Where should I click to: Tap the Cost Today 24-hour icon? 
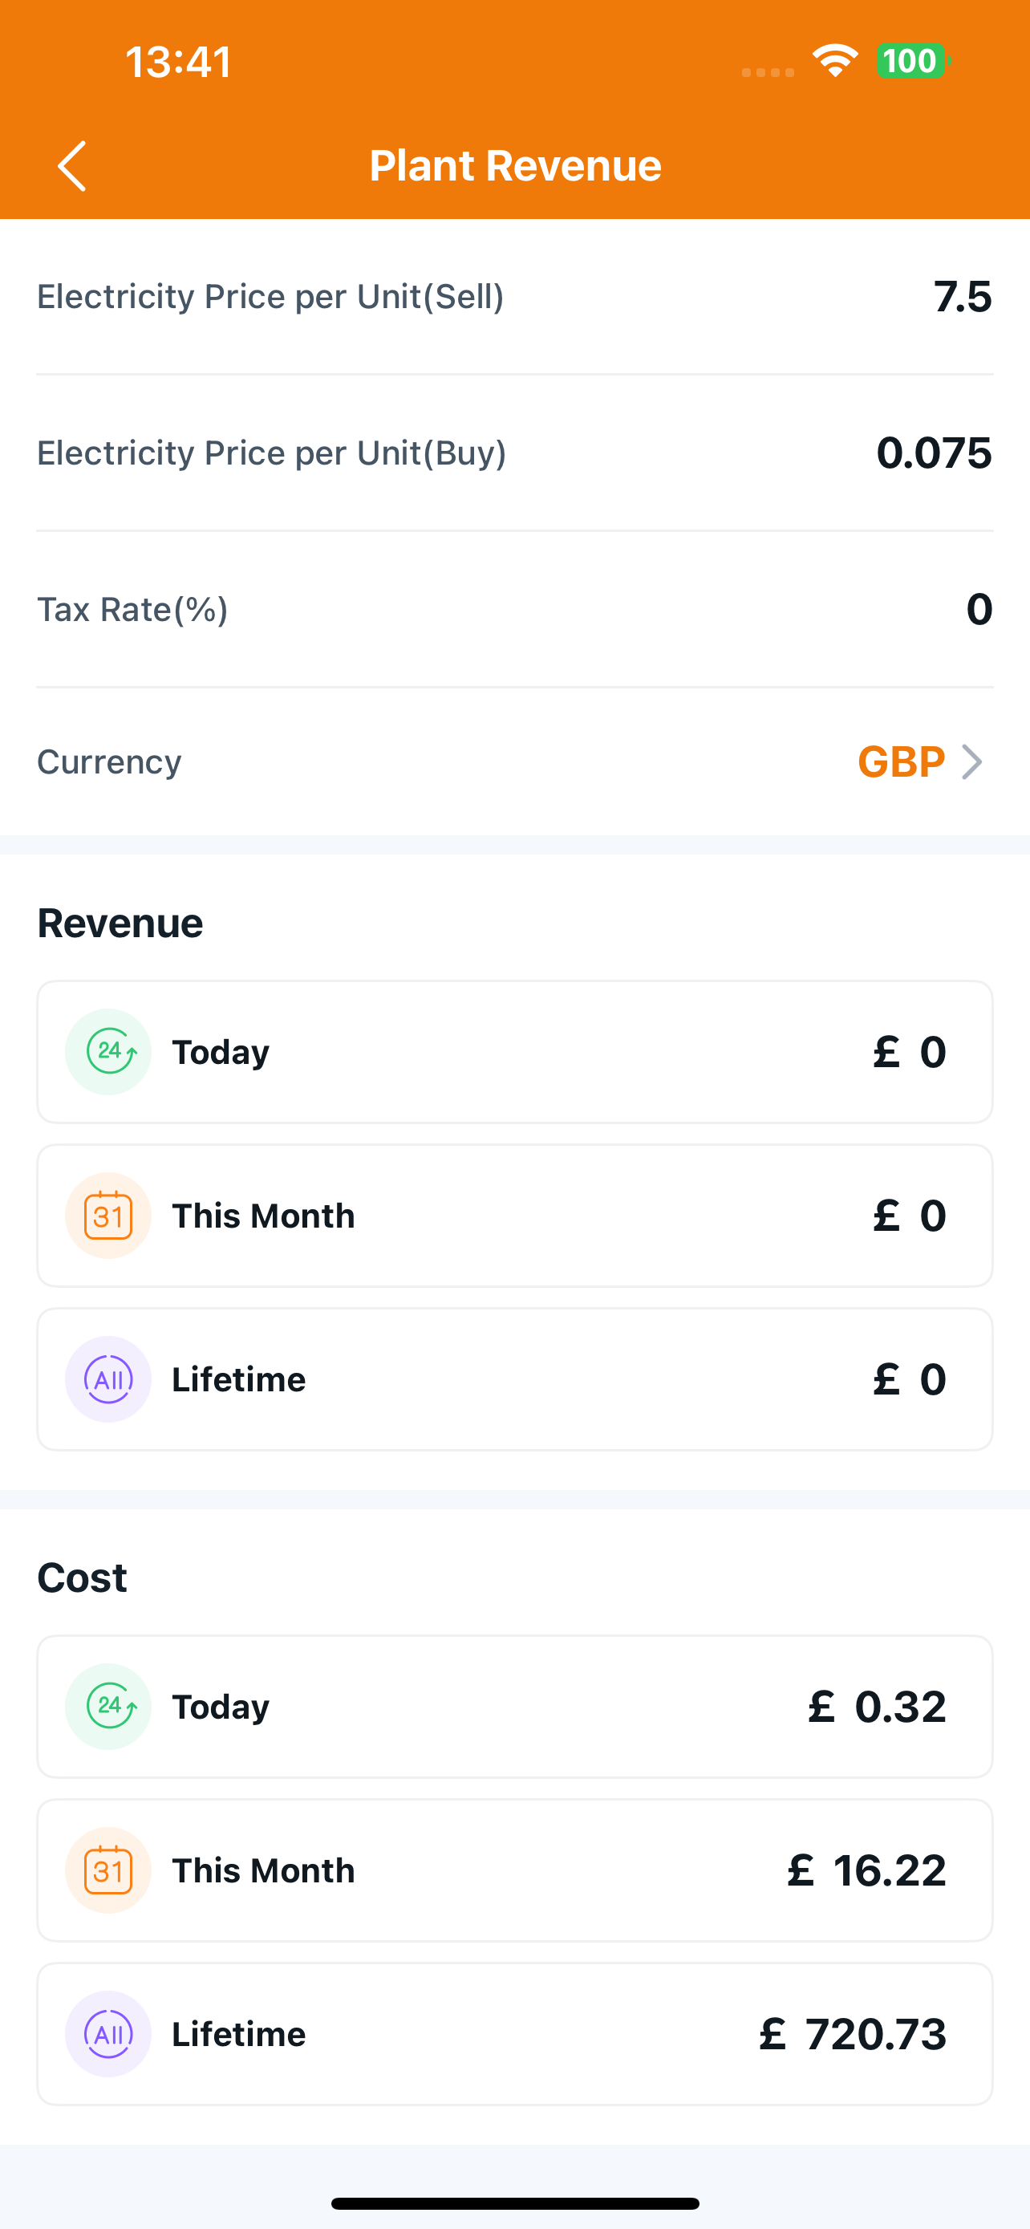pyautogui.click(x=108, y=1706)
